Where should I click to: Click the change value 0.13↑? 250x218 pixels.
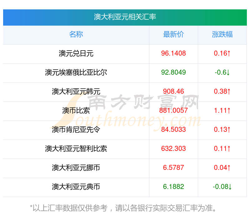[222, 129]
